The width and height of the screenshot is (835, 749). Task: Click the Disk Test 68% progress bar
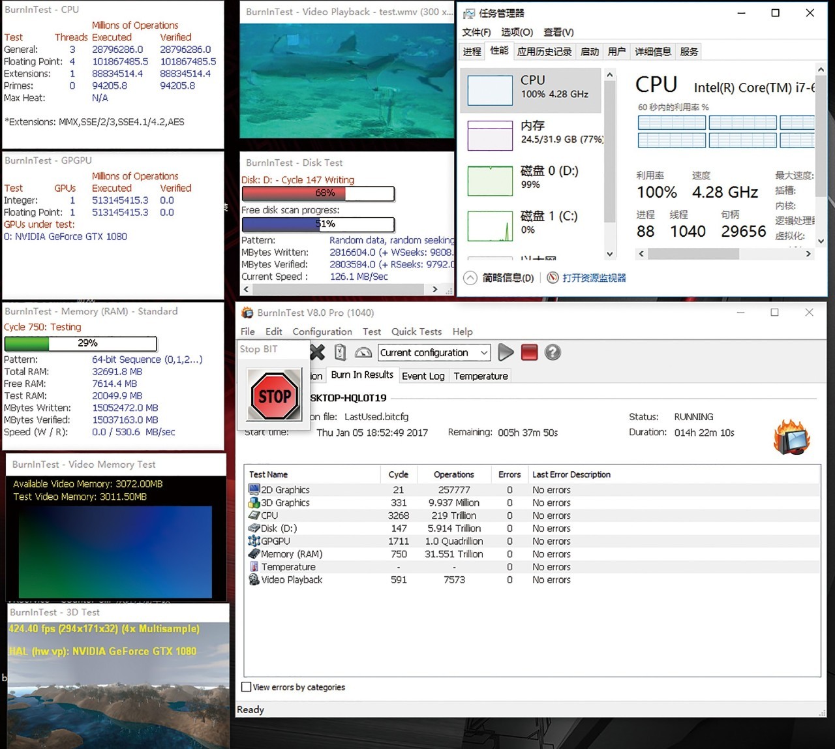click(x=318, y=193)
